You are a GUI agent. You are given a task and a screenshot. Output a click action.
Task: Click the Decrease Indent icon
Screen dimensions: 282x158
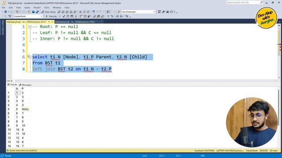point(117,16)
